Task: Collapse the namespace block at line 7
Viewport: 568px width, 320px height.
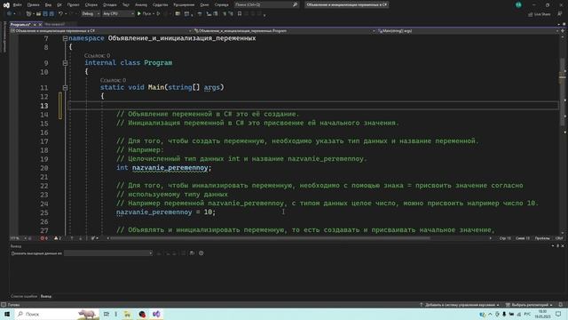Action: tap(65, 38)
